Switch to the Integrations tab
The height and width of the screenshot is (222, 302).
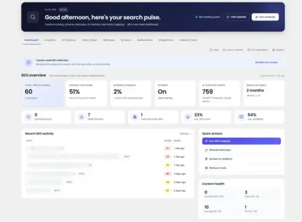coord(166,40)
